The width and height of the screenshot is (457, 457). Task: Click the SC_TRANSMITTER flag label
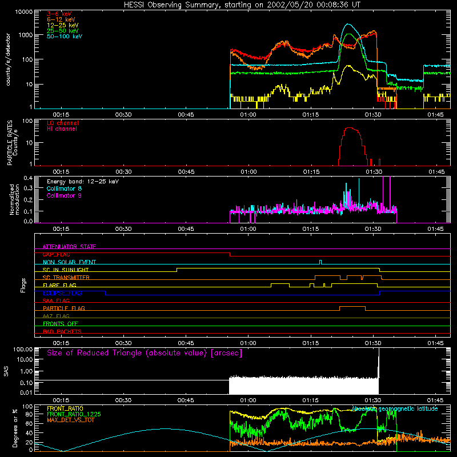(66, 278)
